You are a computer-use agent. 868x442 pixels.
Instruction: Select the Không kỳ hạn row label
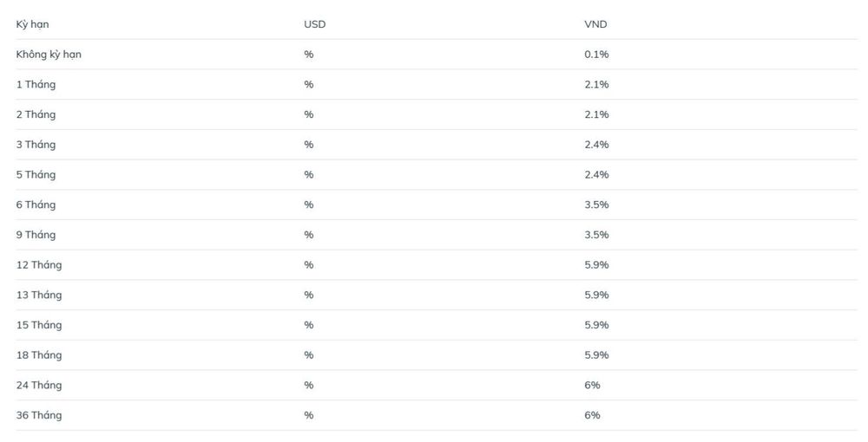tap(49, 54)
